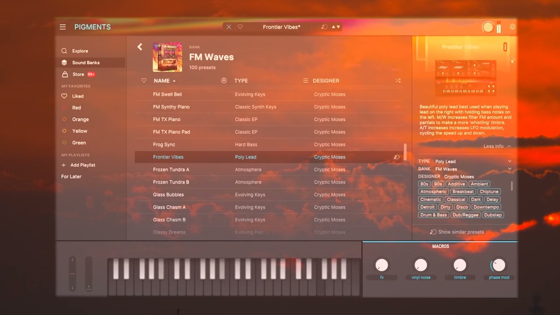Toggle the Ambient tag
Viewport: 560px width, 315px height.
479,184
